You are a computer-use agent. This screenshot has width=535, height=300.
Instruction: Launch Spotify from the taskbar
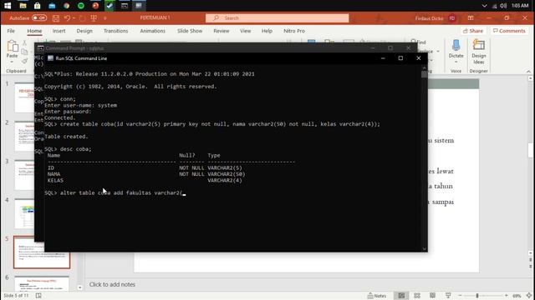pyautogui.click(x=81, y=6)
